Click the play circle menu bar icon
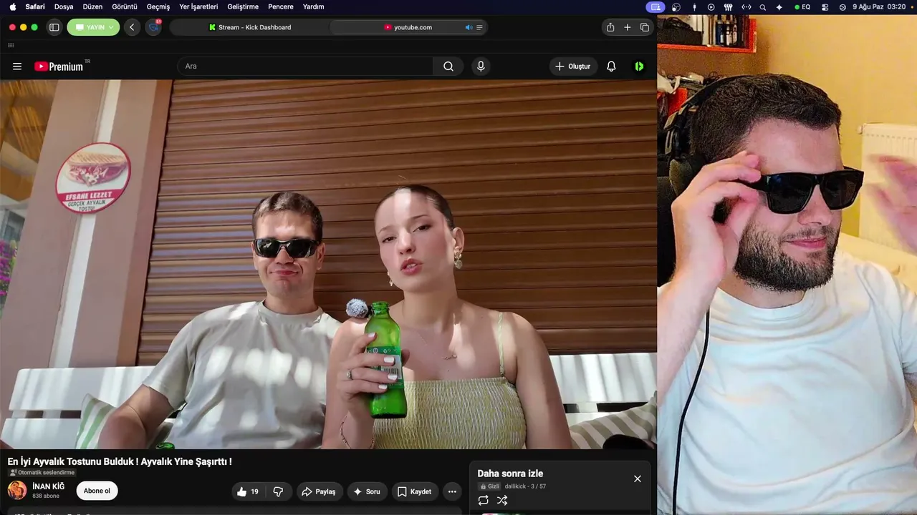Viewport: 917px width, 515px height. tap(711, 7)
